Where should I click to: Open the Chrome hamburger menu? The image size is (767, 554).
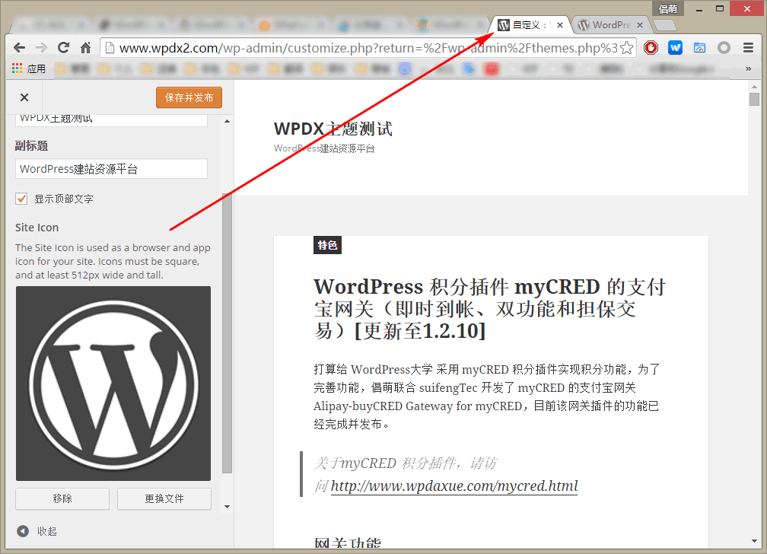(x=749, y=47)
